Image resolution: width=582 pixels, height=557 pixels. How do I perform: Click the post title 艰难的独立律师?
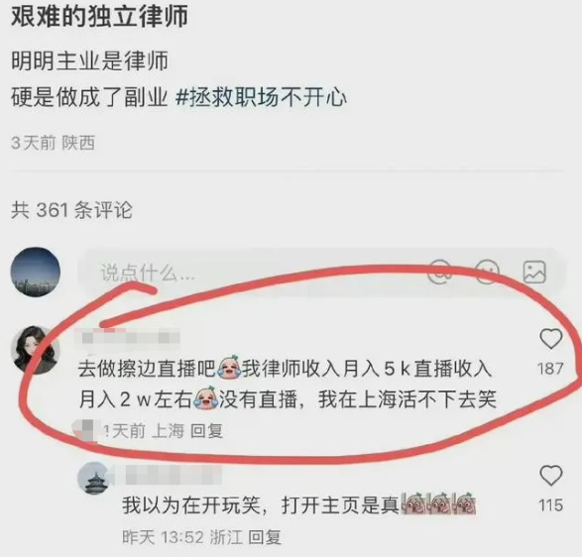click(99, 17)
